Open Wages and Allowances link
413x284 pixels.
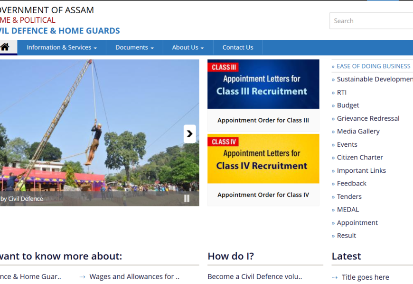pos(134,276)
